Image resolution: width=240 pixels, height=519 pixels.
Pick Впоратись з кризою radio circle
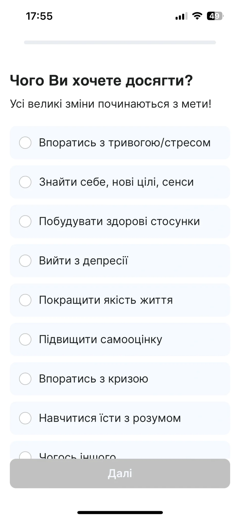(x=25, y=379)
